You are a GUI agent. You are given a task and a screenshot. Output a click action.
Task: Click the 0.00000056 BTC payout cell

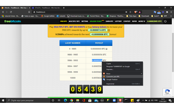pos(99,55)
